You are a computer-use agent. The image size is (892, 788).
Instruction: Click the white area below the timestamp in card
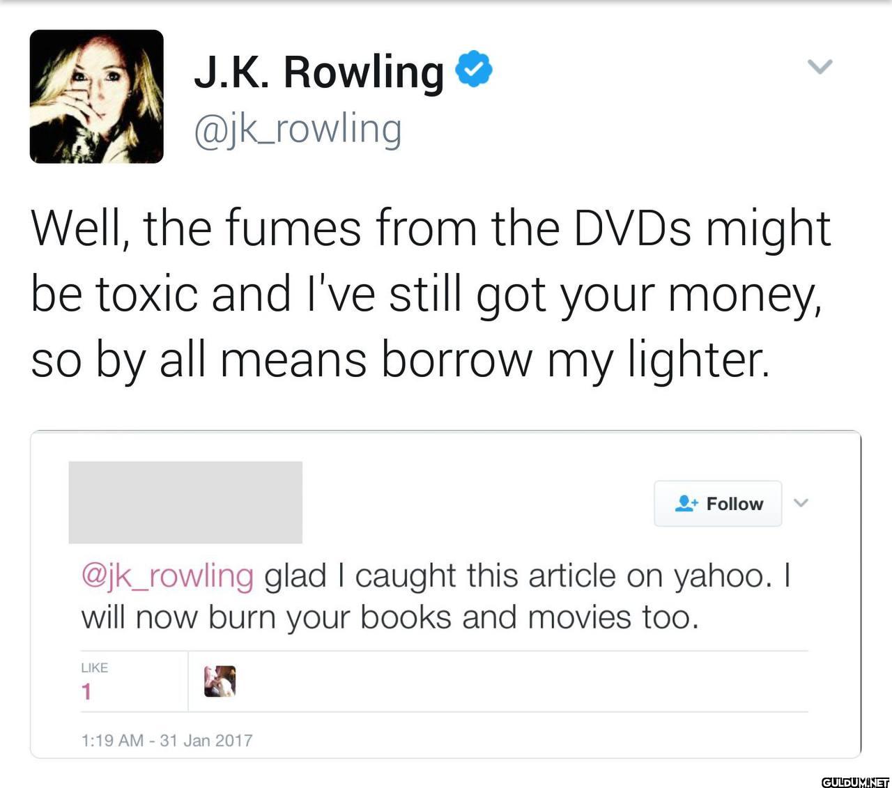(446, 754)
